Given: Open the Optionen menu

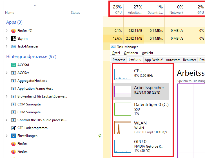Looking at the screenshot, I should [x=131, y=53].
